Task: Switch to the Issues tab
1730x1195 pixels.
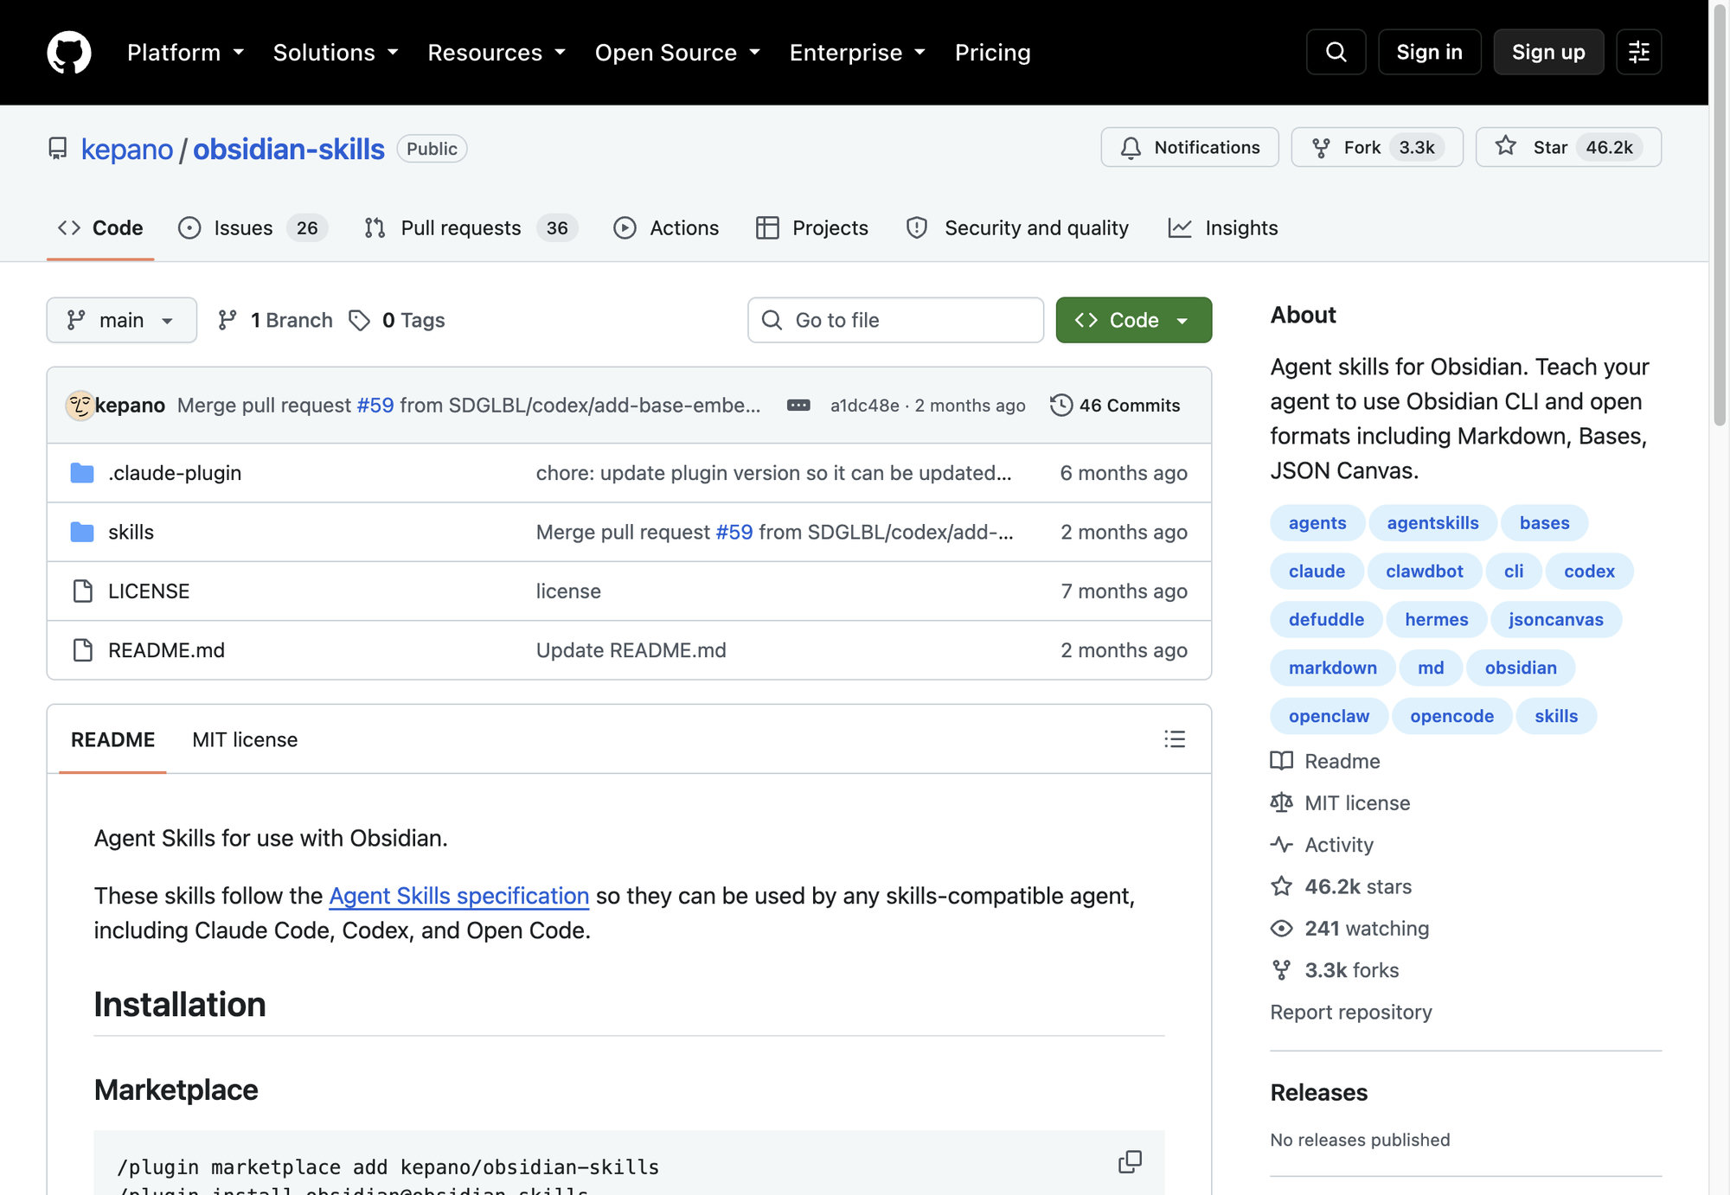Action: [x=253, y=228]
